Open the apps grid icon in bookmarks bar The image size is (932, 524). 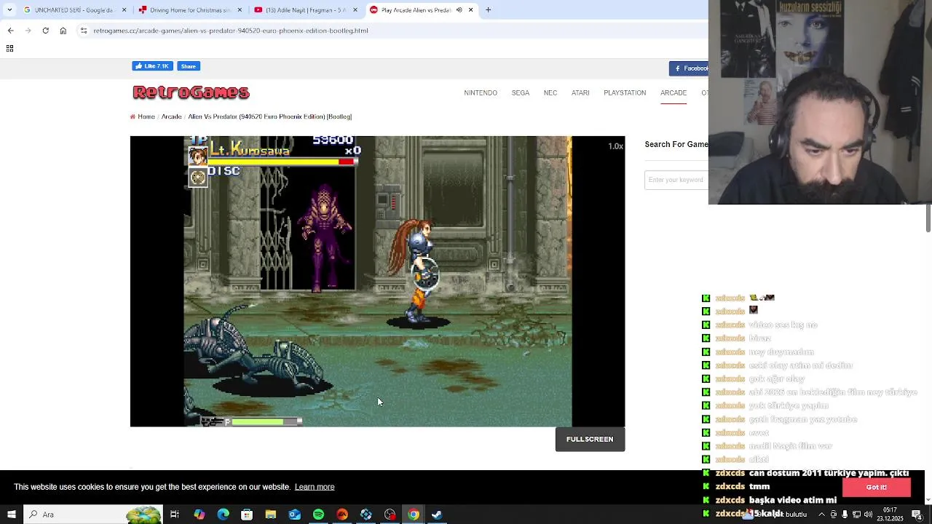coord(9,48)
